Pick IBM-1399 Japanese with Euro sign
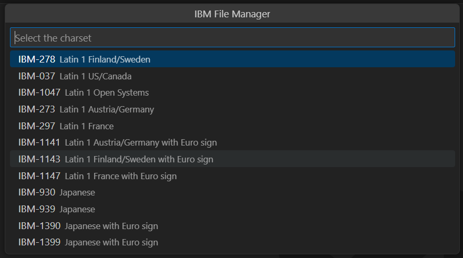Viewport: 463px width, 258px height. click(x=232, y=242)
